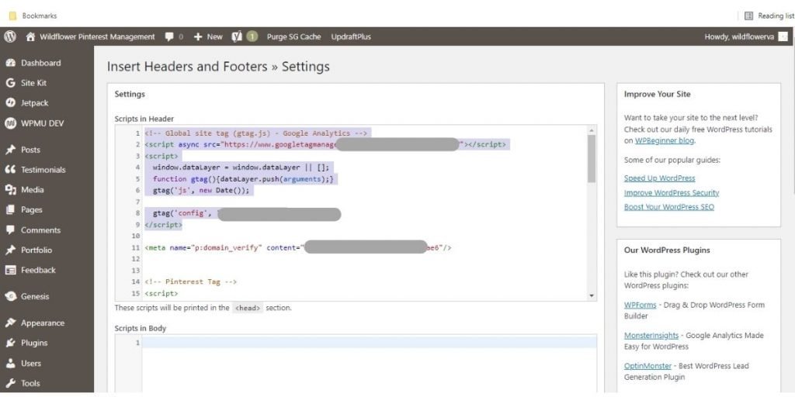Click Purge SG Cache in admin bar
The height and width of the screenshot is (397, 795).
click(x=294, y=36)
